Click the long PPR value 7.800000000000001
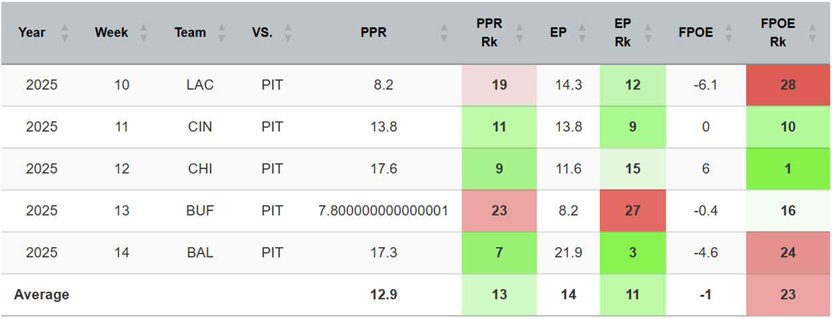This screenshot has height=319, width=832. click(384, 211)
